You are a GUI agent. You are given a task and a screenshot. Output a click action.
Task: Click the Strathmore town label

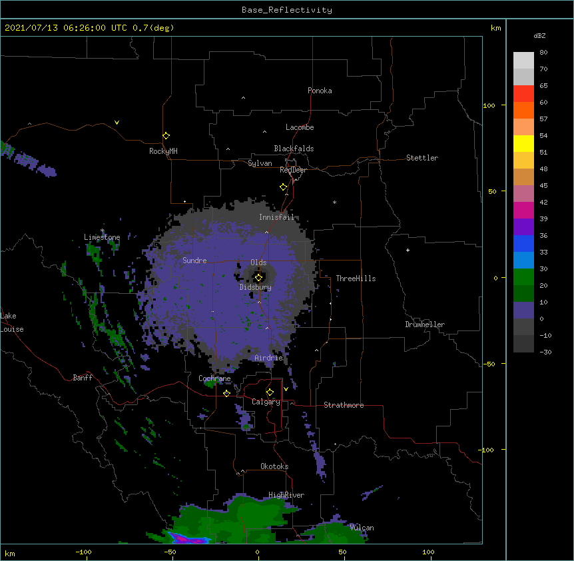coord(344,405)
